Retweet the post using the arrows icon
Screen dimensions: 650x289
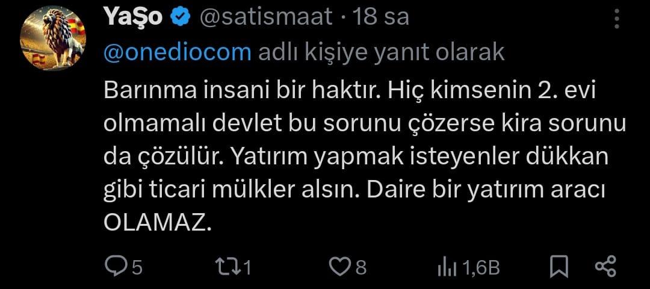click(x=228, y=267)
